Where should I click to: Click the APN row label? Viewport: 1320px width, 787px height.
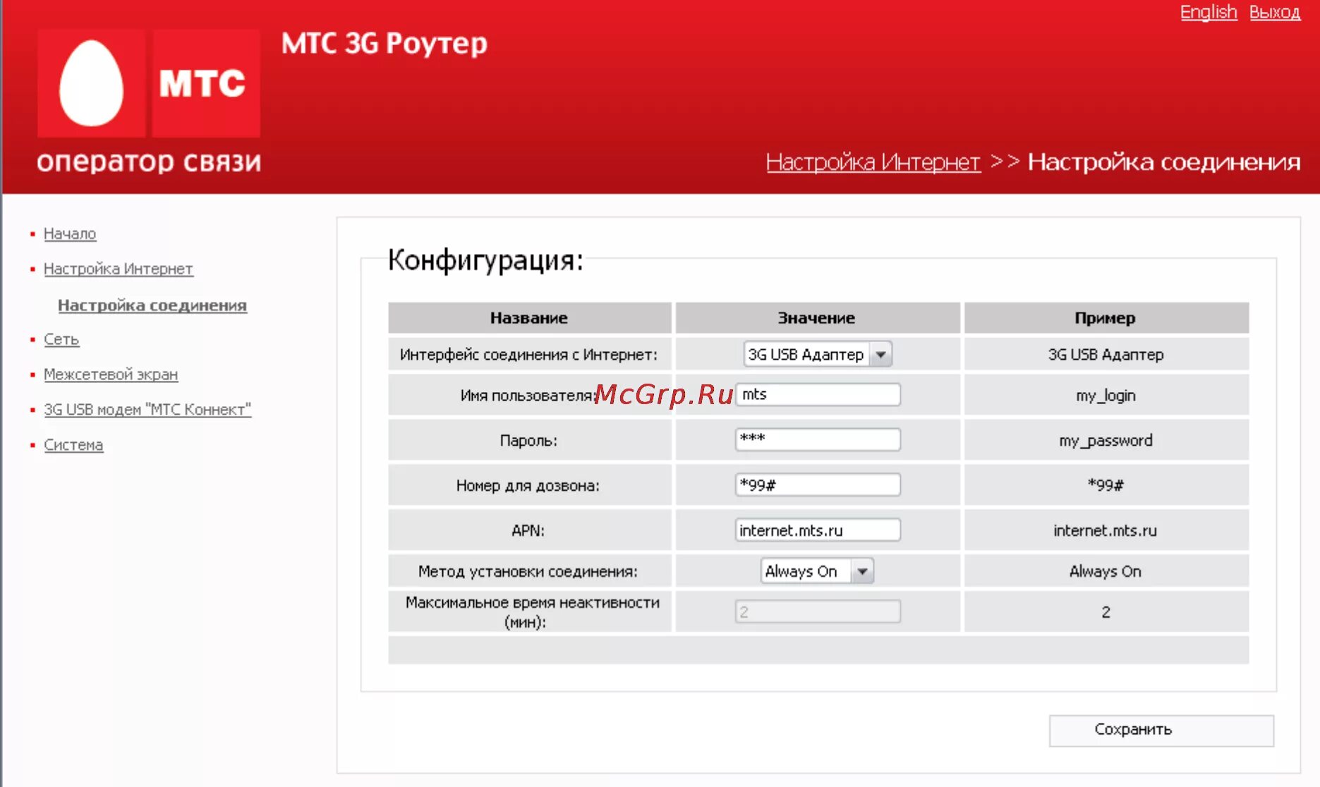pos(528,530)
